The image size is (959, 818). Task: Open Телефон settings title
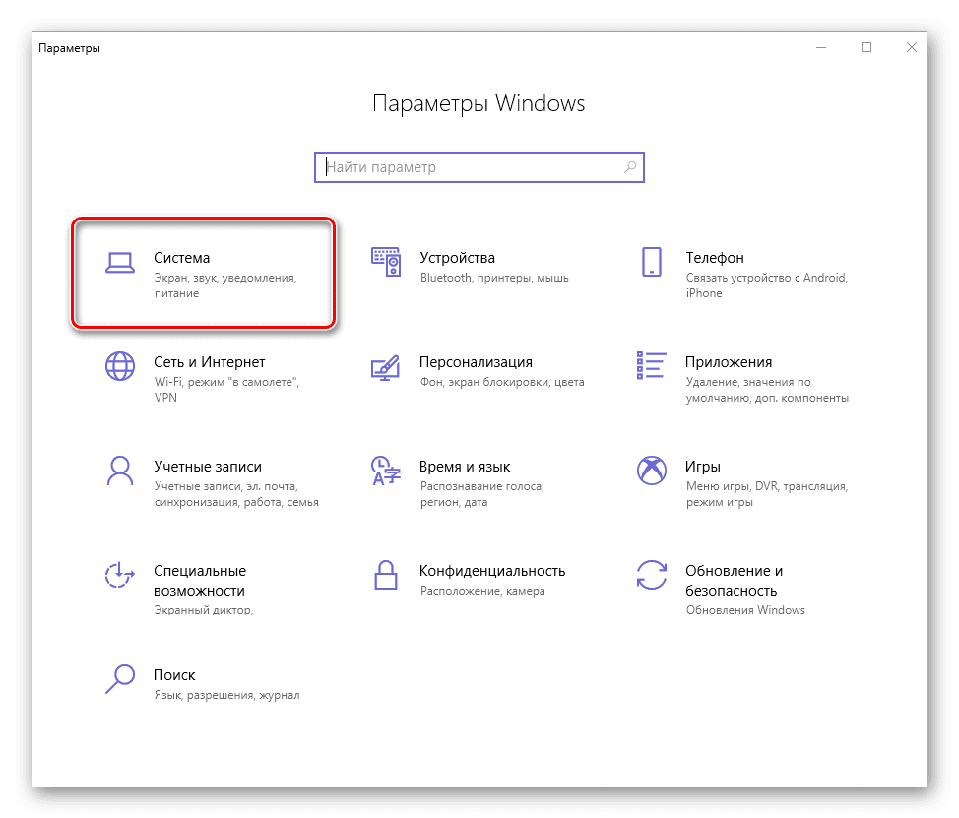[715, 258]
